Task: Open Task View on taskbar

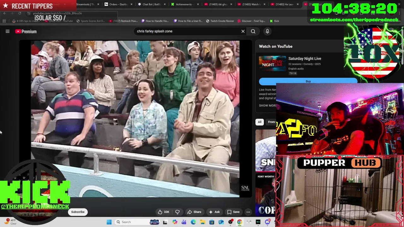Action: 165,222
